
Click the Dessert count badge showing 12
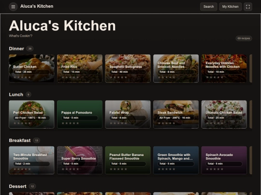[32, 186]
